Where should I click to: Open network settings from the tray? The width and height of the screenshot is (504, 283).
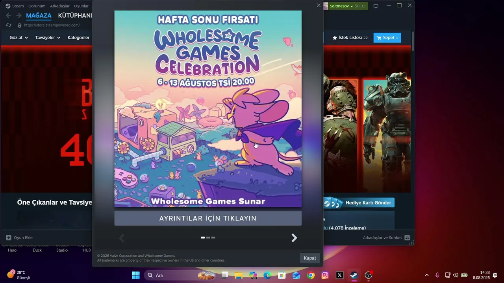(x=448, y=275)
